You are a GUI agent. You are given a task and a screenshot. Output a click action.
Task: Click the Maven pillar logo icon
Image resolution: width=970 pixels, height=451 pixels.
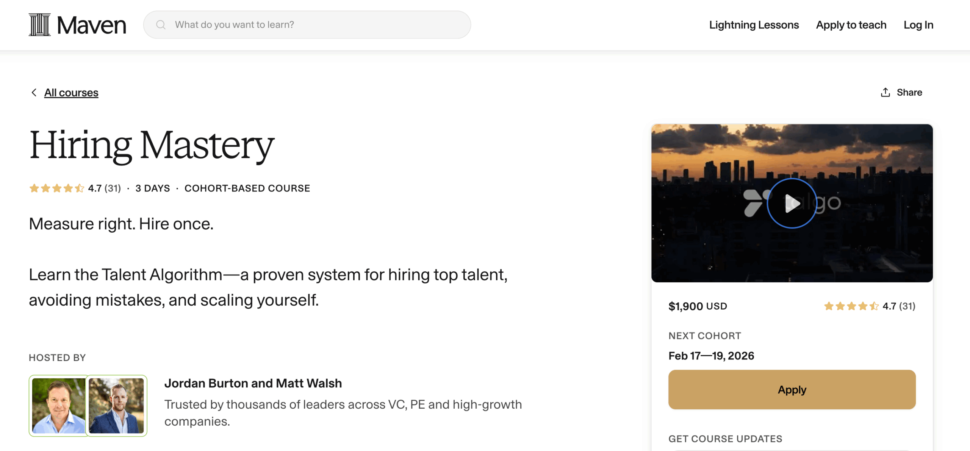tap(39, 25)
